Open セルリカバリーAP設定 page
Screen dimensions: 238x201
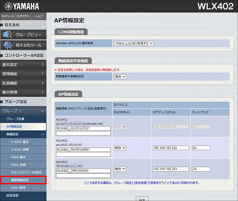point(23,172)
